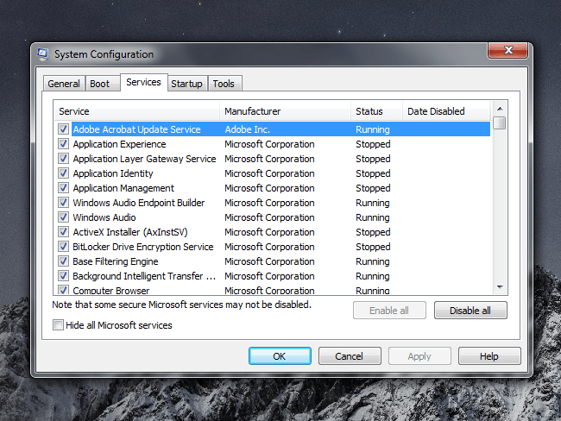Click the Cancel button
The image size is (561, 421).
tap(350, 356)
